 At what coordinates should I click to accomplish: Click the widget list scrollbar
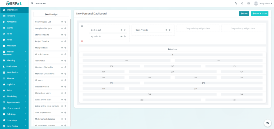pyautogui.click(x=71, y=38)
